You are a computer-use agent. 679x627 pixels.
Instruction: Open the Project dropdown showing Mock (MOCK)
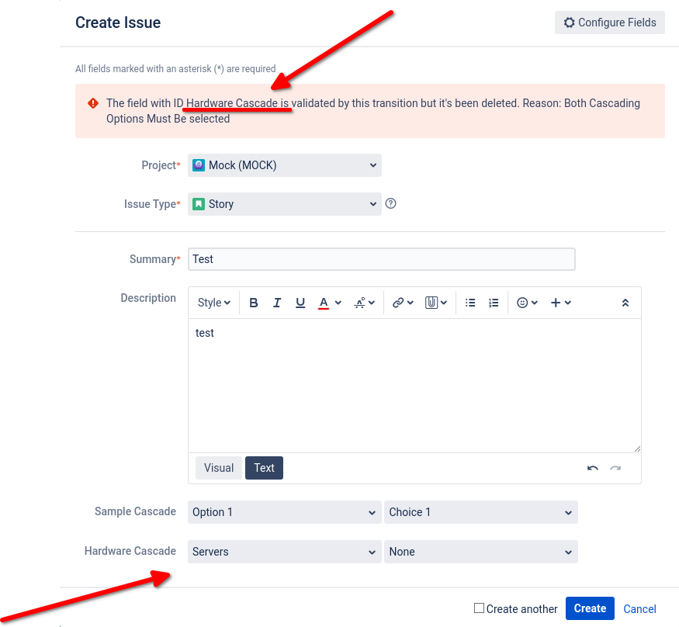pos(284,165)
